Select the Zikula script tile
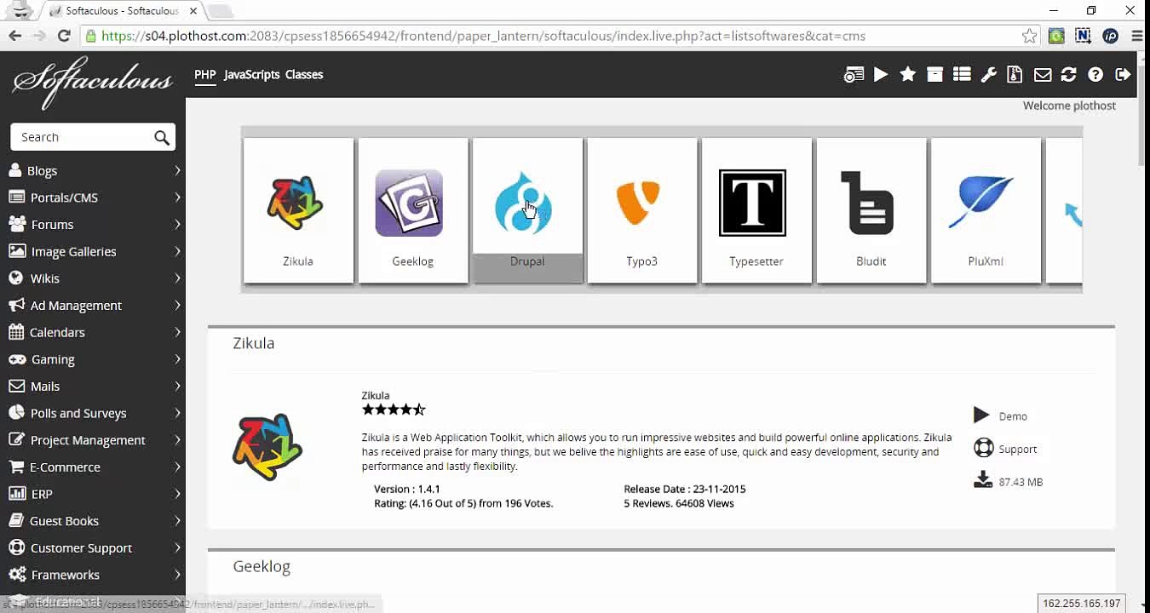1150x613 pixels. 298,210
